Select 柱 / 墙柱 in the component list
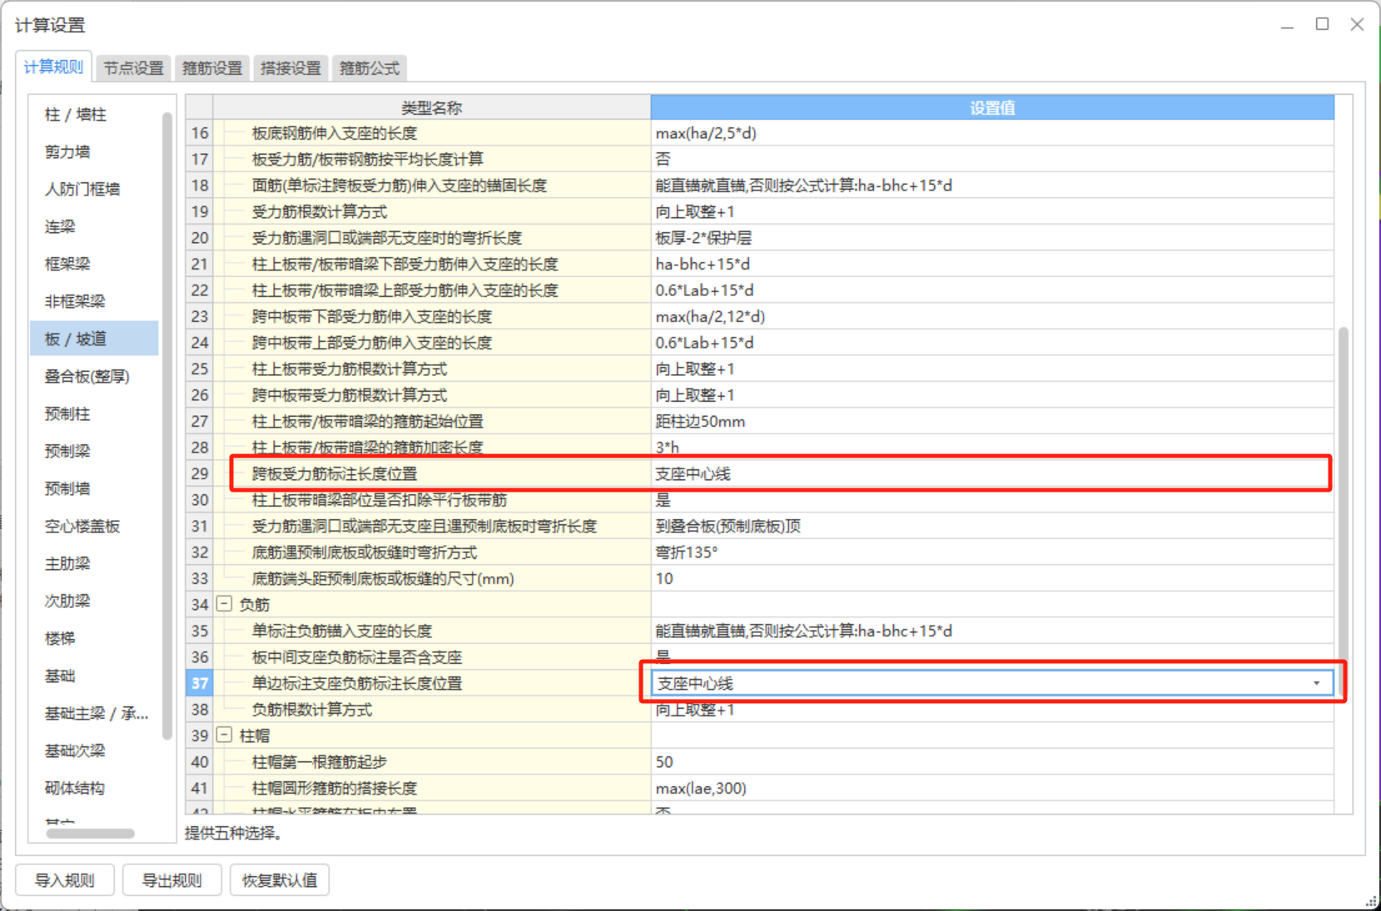Viewport: 1381px width, 911px height. point(94,114)
